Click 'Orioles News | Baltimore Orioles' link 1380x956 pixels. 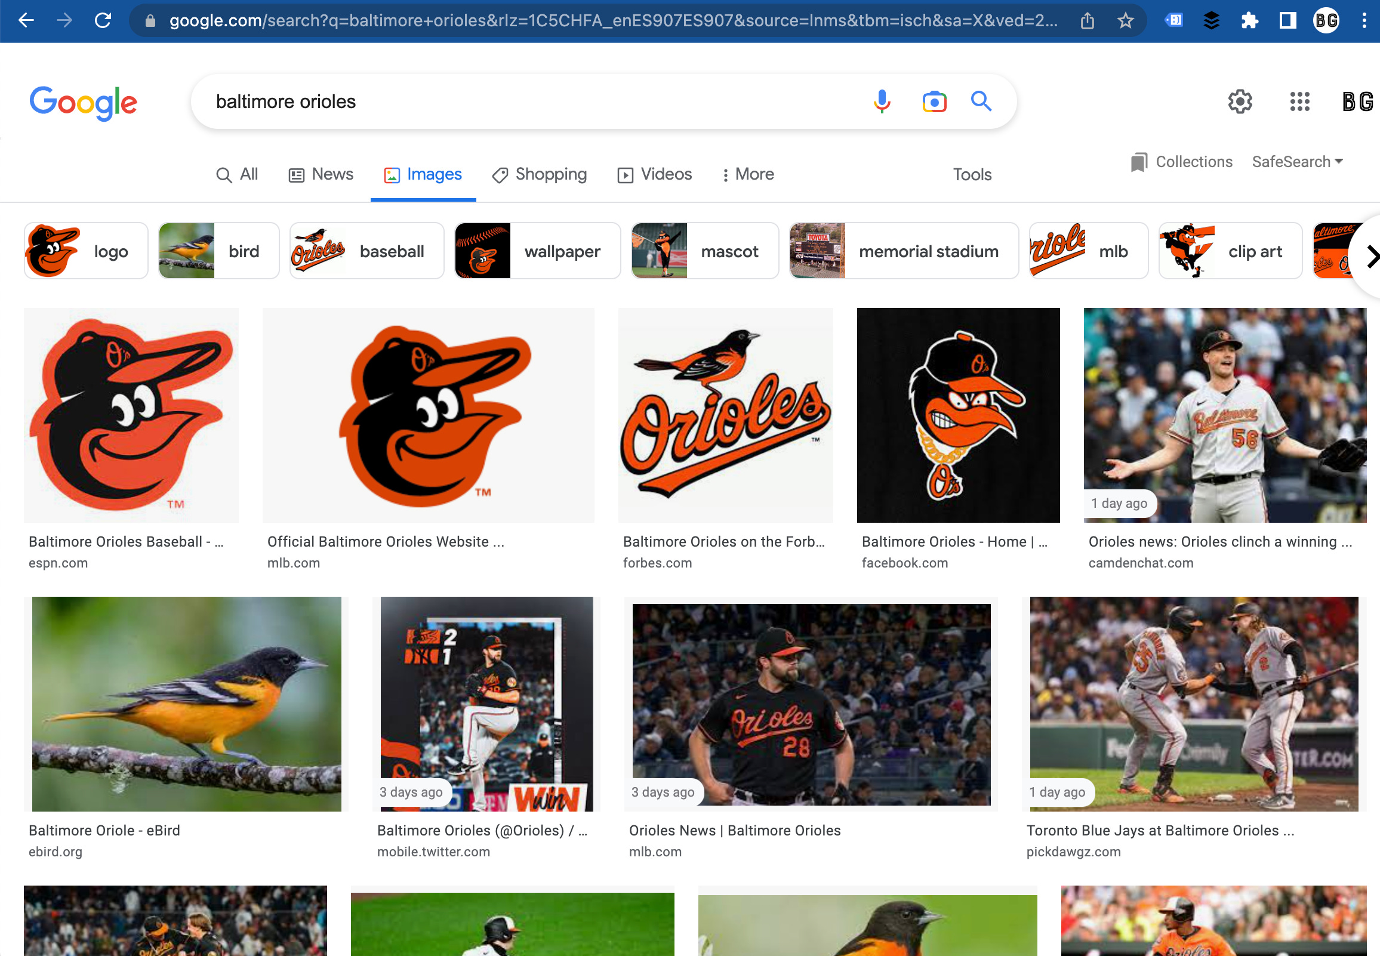point(734,830)
